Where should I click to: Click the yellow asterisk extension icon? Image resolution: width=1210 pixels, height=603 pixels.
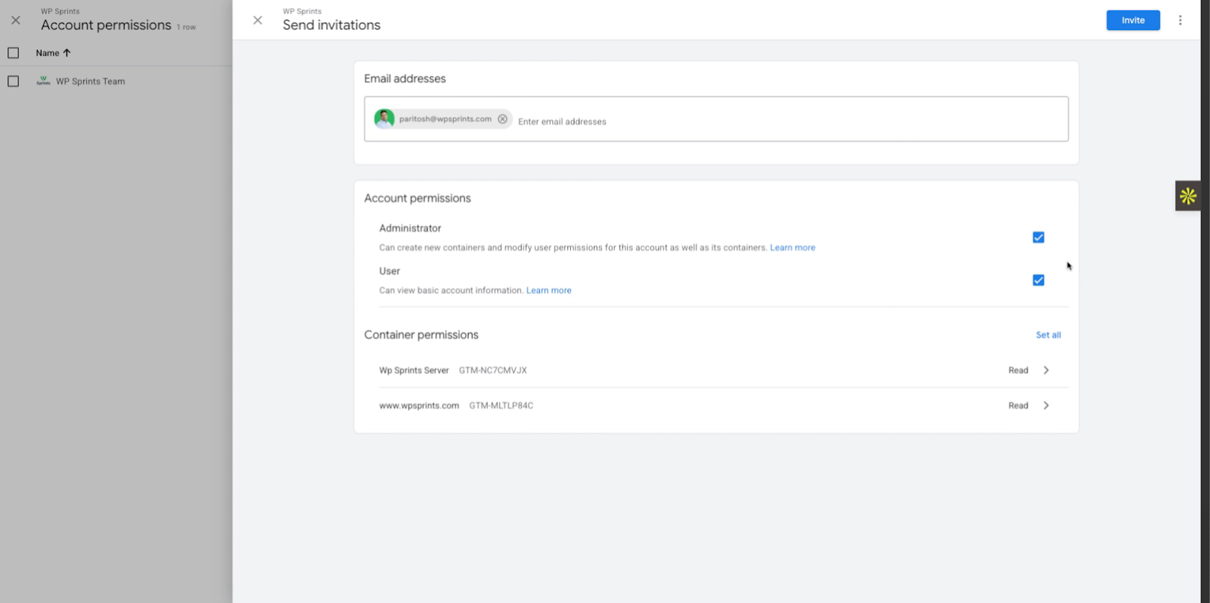(x=1187, y=196)
